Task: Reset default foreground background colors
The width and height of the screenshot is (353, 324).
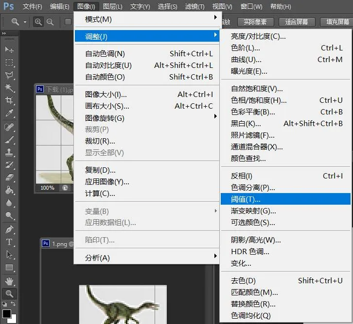Action: pos(4,304)
